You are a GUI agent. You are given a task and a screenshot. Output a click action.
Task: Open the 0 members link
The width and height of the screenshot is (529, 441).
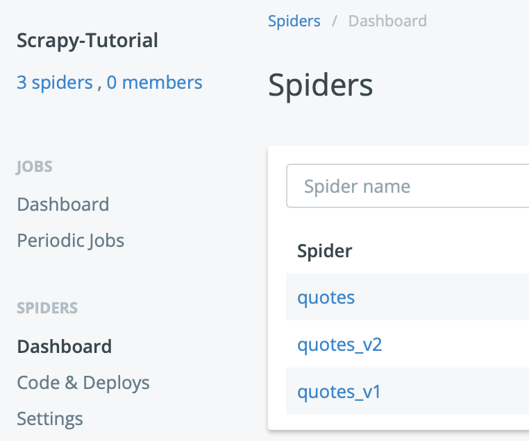[154, 83]
